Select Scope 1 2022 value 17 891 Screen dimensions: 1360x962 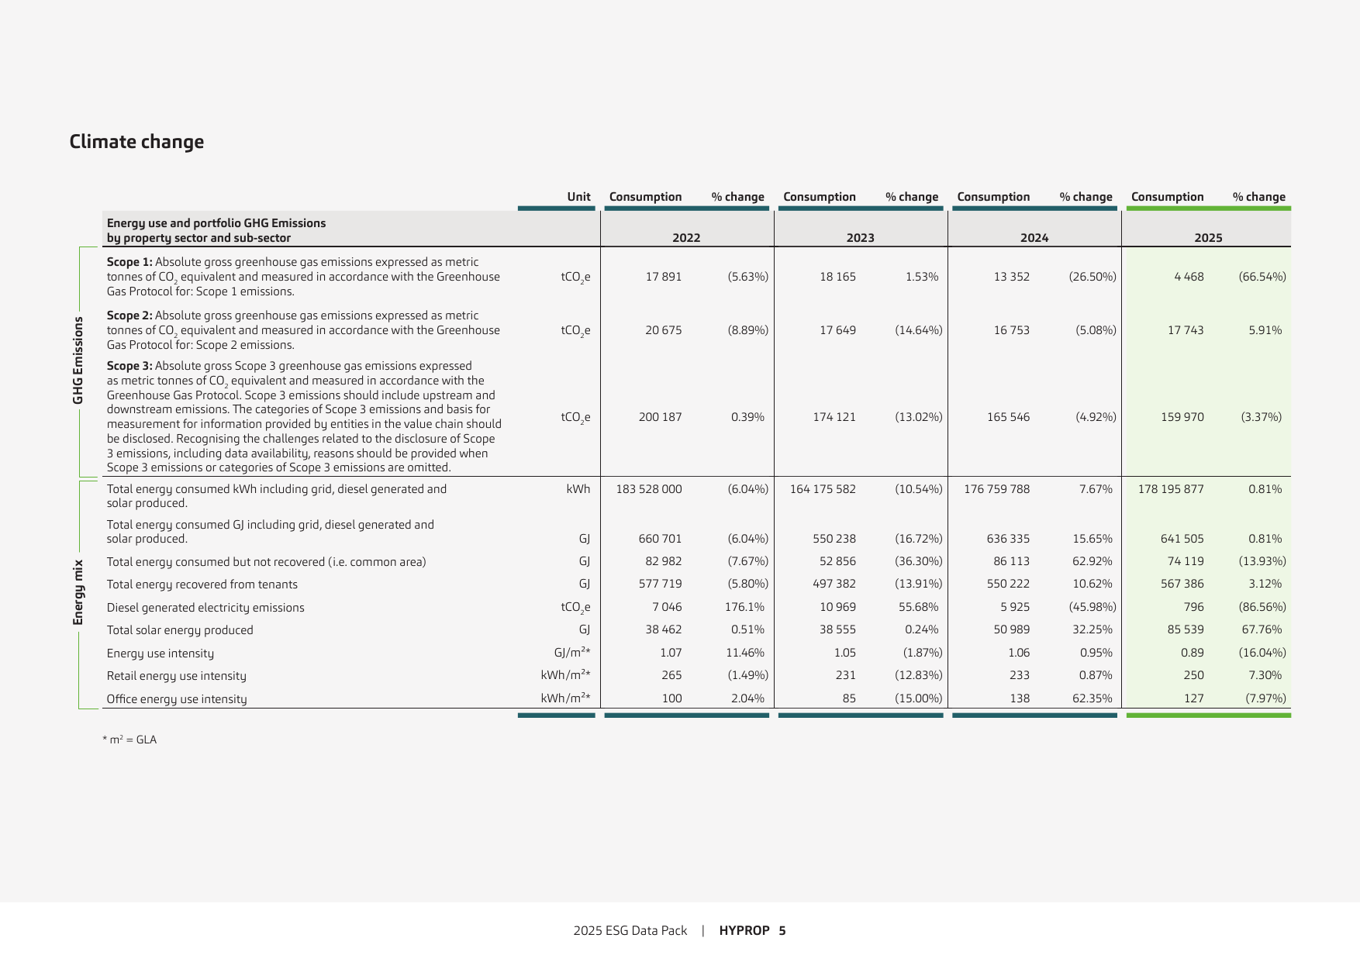(664, 277)
